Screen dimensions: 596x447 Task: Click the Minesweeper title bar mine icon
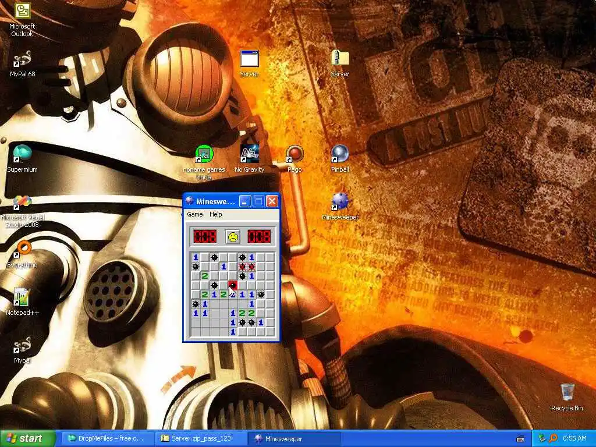click(190, 201)
